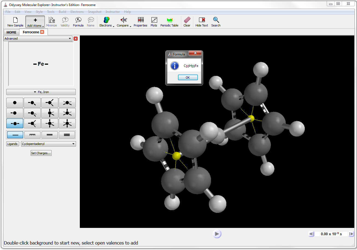Click the step forward time arrow
This screenshot has height=250, width=357.
(x=351, y=234)
